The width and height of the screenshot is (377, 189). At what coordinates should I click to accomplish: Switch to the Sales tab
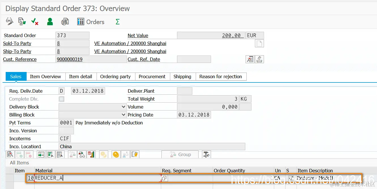pos(16,77)
